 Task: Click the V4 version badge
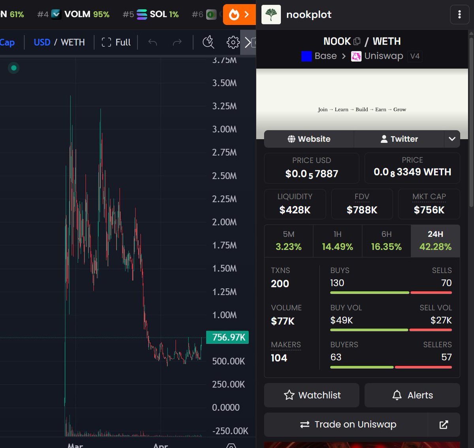pyautogui.click(x=415, y=56)
